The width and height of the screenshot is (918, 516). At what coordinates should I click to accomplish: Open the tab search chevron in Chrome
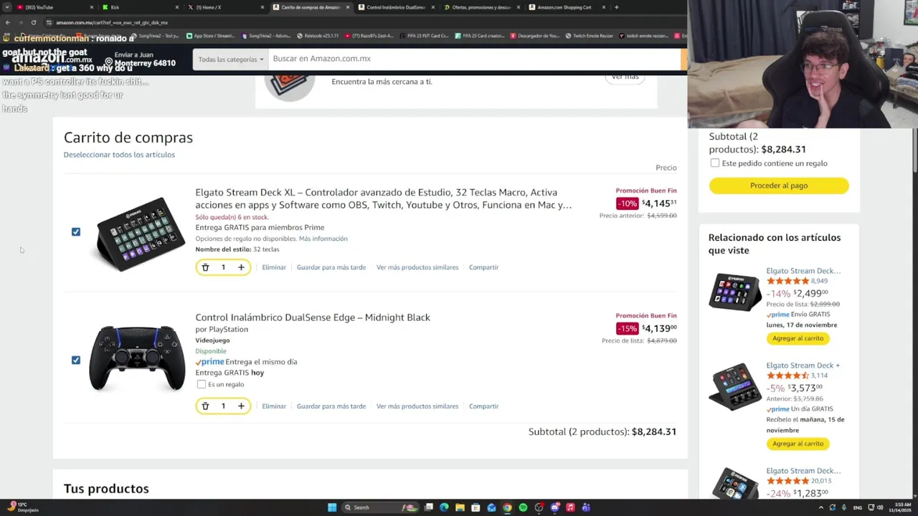[x=7, y=7]
